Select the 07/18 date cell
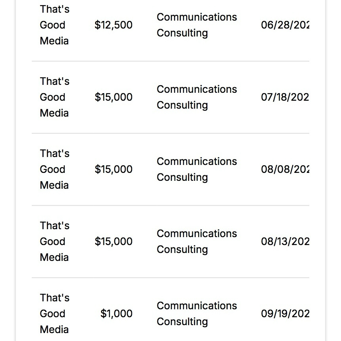 [285, 97]
